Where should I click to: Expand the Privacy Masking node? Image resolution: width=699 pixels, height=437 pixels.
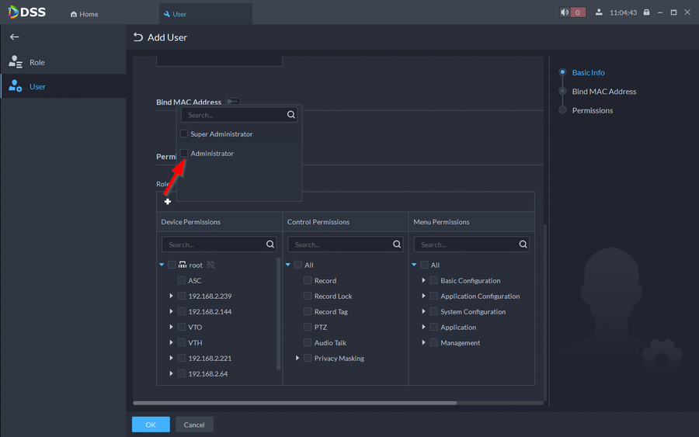coord(297,358)
